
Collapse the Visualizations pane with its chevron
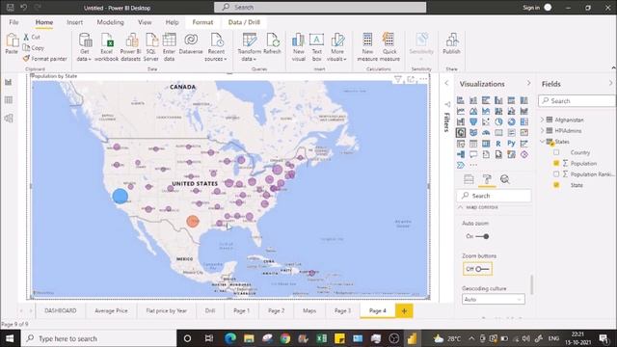click(x=528, y=84)
